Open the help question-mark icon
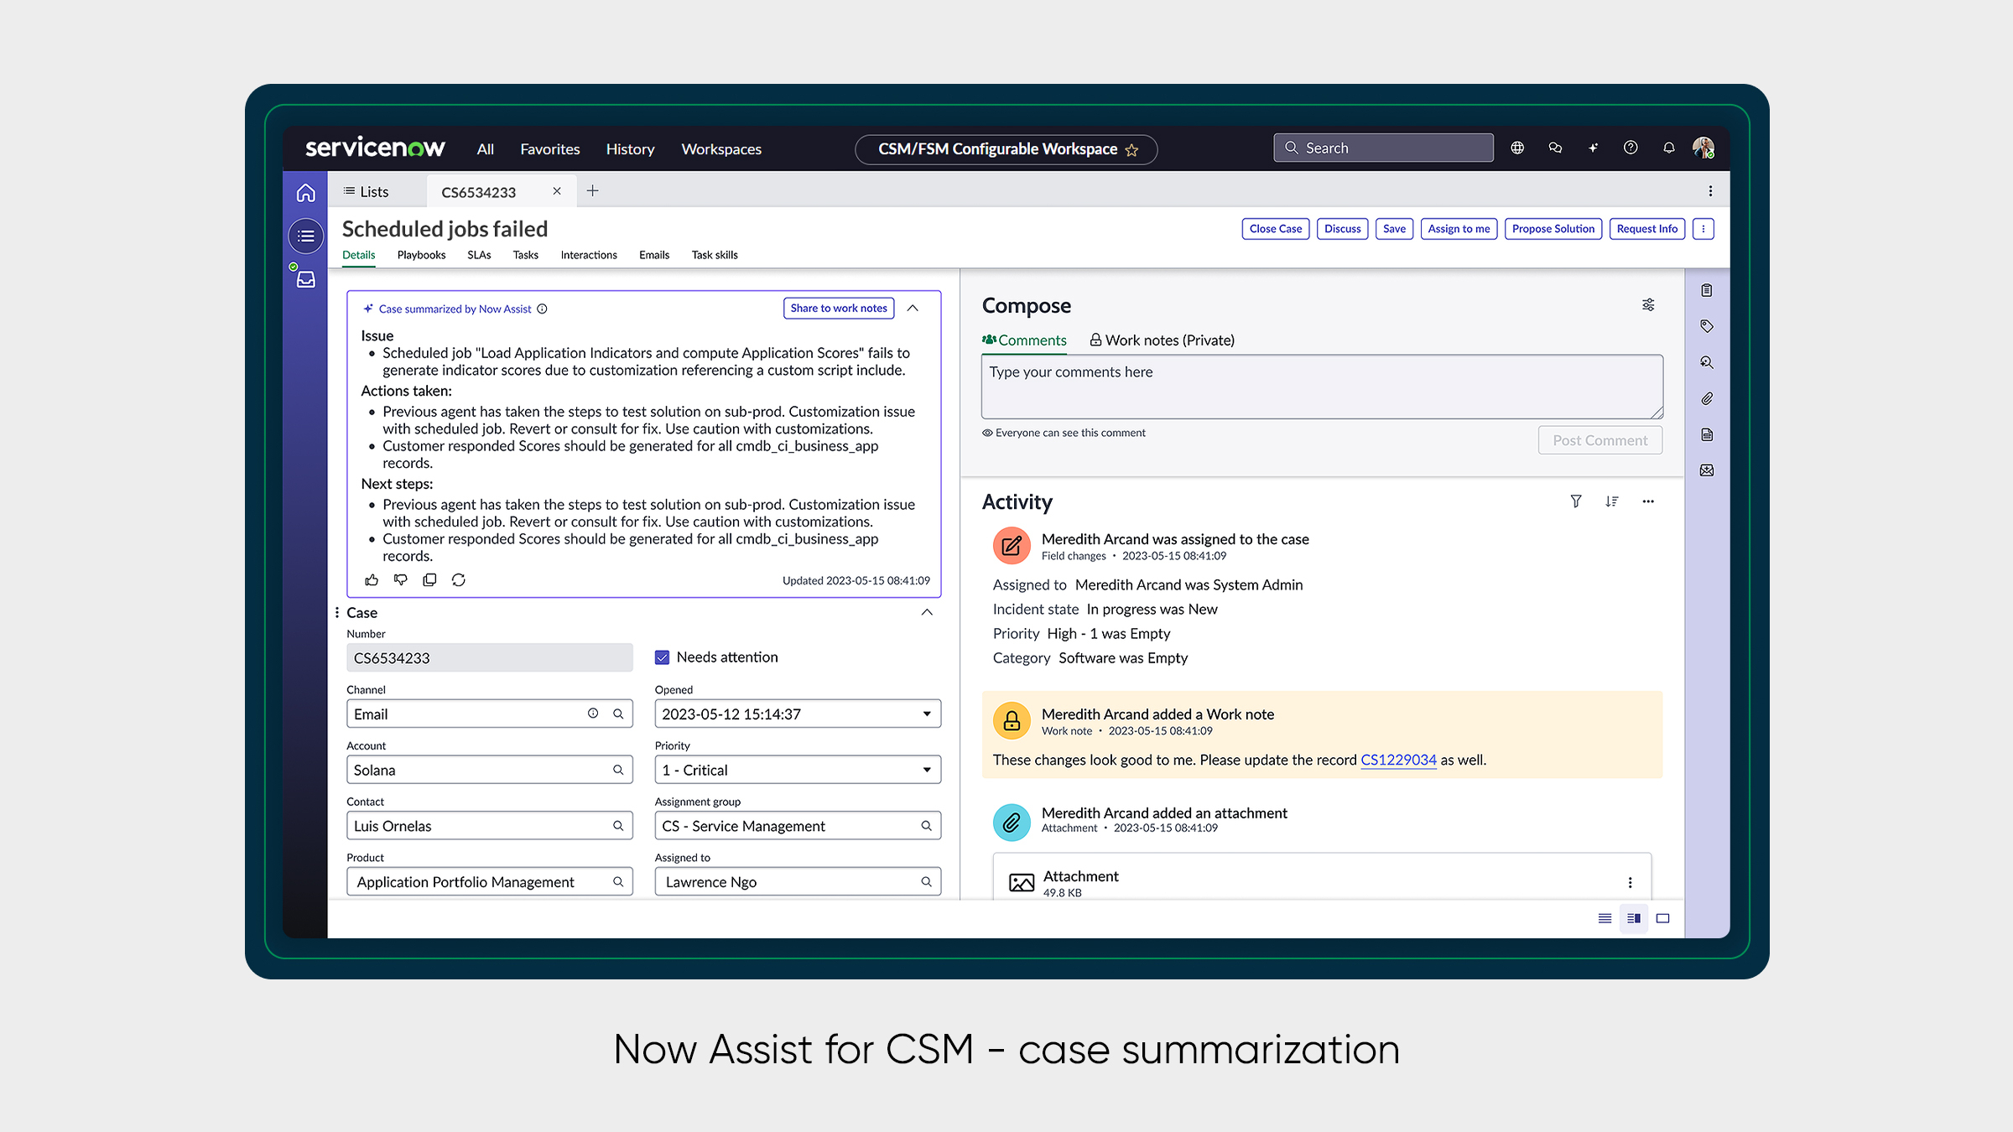The image size is (2013, 1132). point(1631,148)
